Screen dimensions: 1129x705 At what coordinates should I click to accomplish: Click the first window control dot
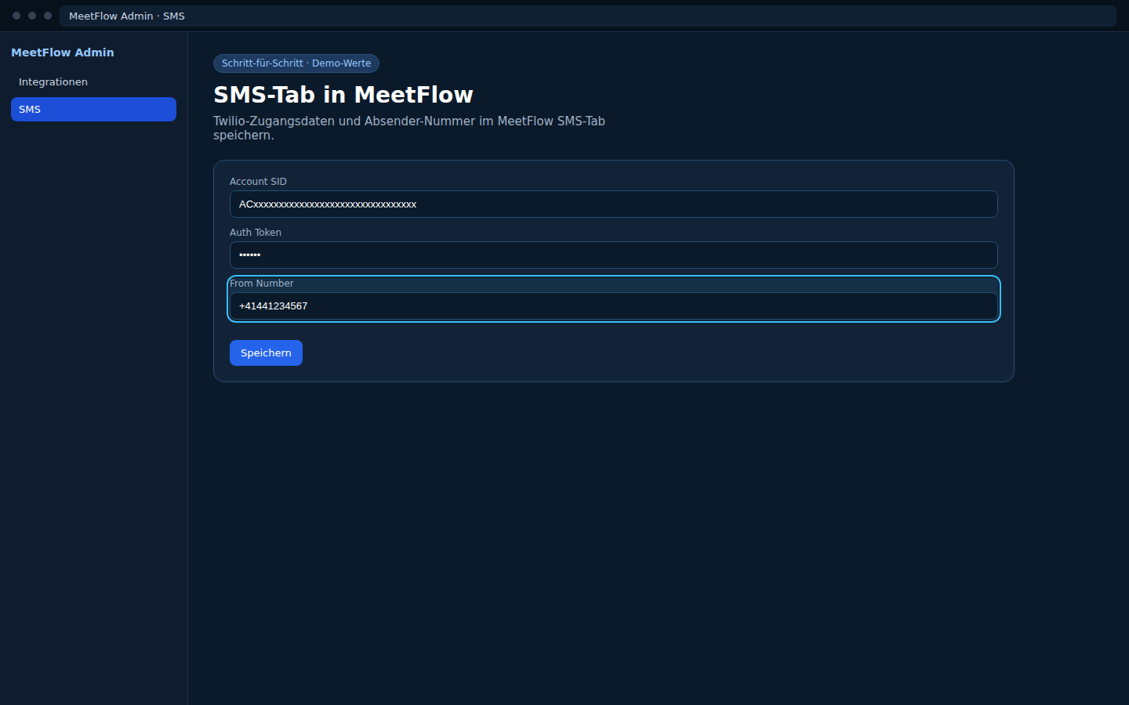[x=16, y=16]
